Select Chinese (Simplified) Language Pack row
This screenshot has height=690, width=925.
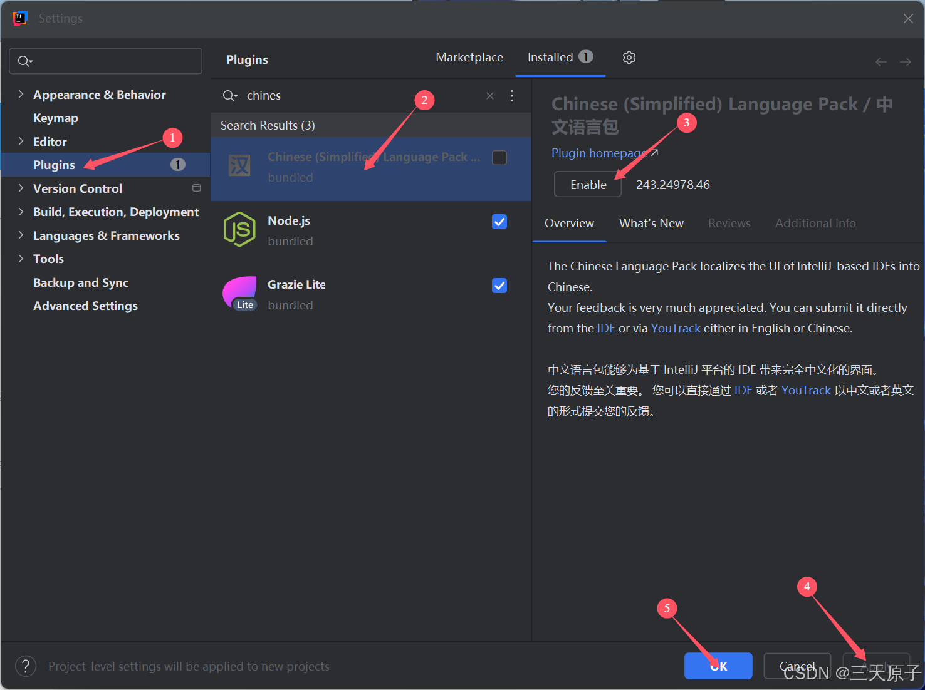pos(371,169)
